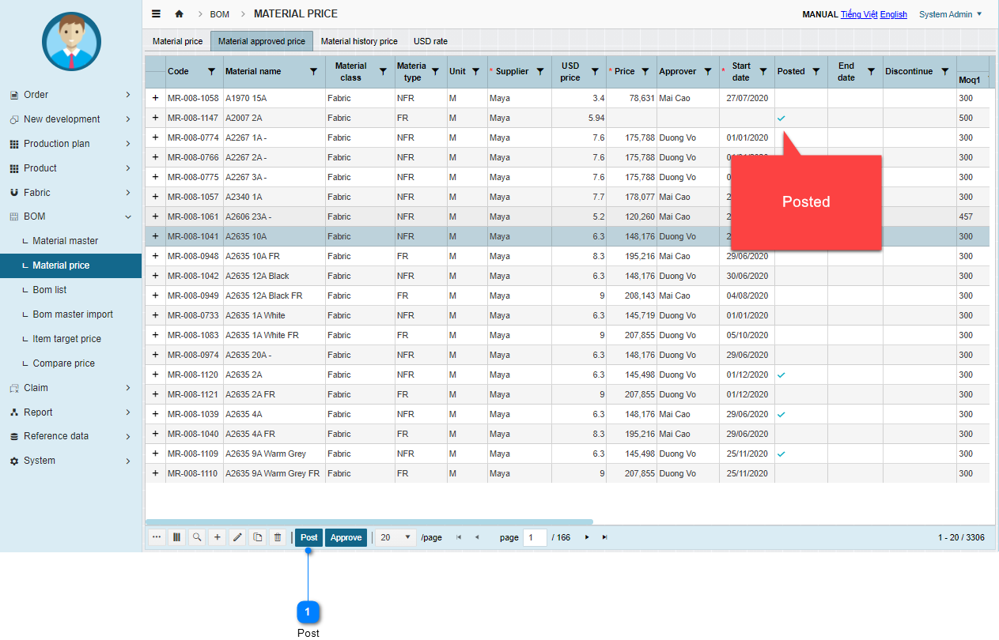Toggle Posted checkmark for MR-008-1109
Viewport: 999px width, 640px height.
(x=781, y=454)
